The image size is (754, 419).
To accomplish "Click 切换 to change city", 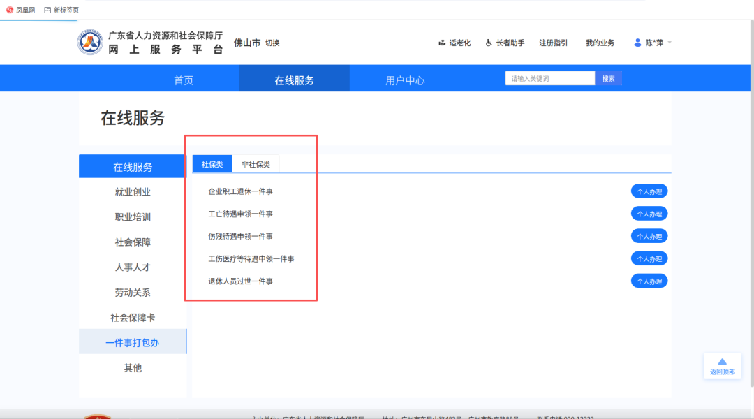I will (272, 43).
